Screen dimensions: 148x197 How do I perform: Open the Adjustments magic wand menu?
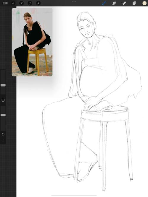(22, 3)
